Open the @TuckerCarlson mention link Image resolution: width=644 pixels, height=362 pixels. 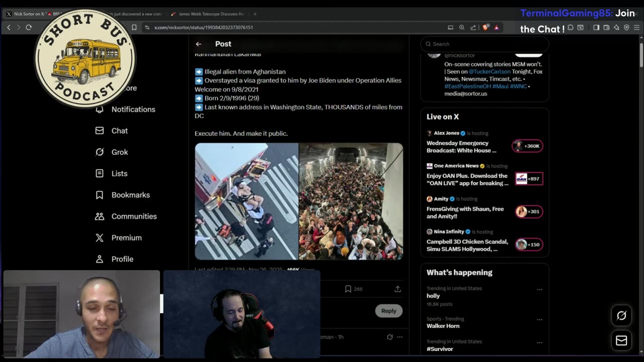click(490, 72)
